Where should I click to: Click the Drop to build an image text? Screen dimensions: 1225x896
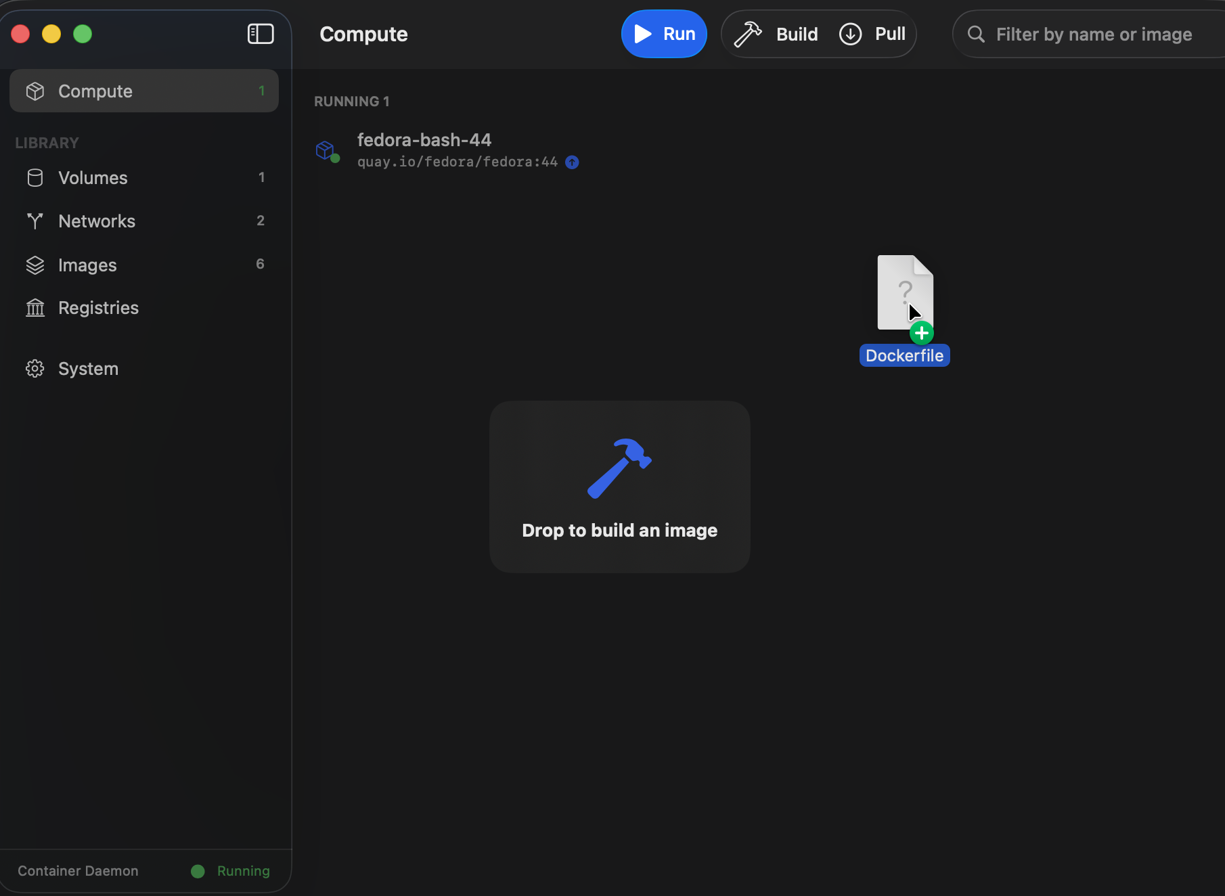click(619, 531)
